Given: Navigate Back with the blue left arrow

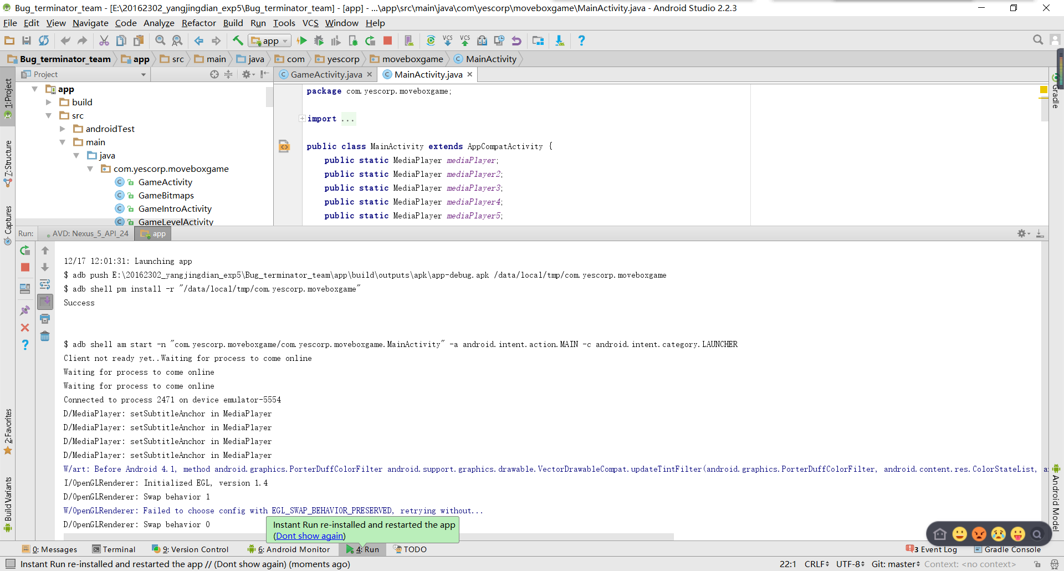Looking at the screenshot, I should pyautogui.click(x=198, y=40).
